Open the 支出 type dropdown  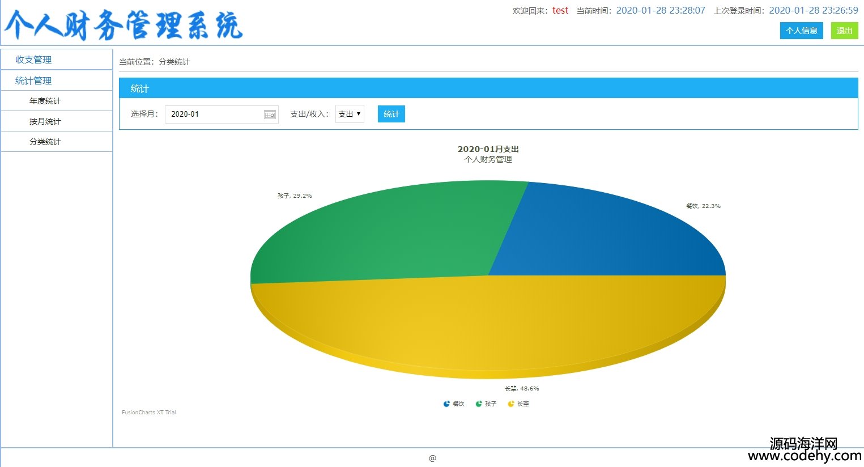pyautogui.click(x=350, y=114)
